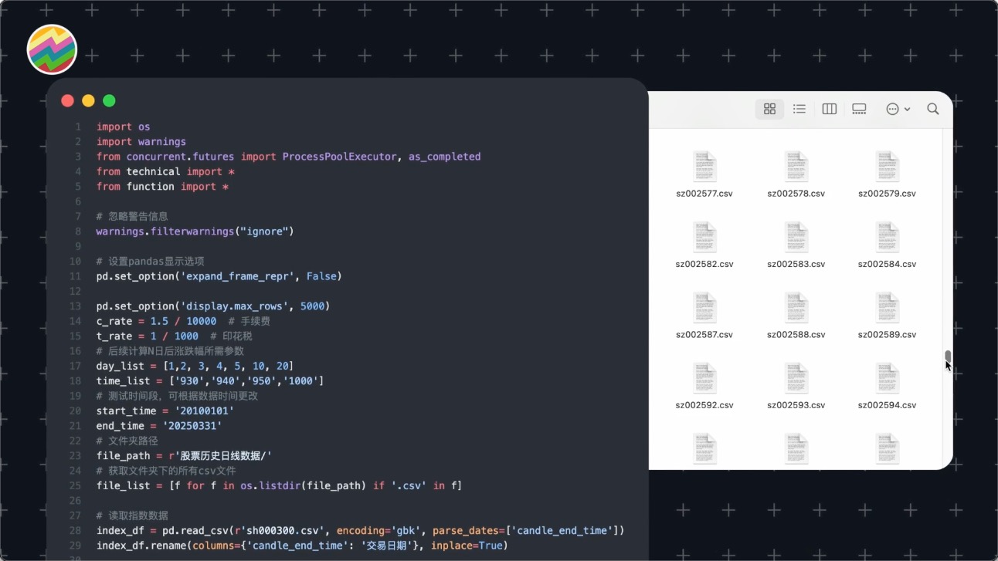Switch Finder to list view
This screenshot has height=561, width=998.
[x=799, y=110]
